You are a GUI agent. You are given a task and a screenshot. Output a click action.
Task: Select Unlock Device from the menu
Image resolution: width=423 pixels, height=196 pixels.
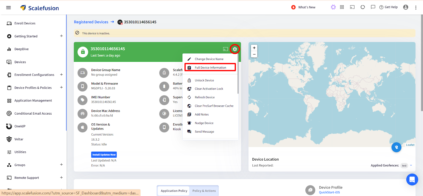coord(210,80)
